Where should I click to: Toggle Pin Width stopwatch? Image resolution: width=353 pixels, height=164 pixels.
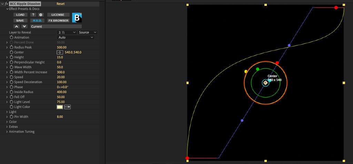pos(11,116)
